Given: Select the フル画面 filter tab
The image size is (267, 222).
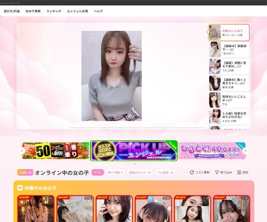Looking at the screenshot, I should tap(166, 172).
